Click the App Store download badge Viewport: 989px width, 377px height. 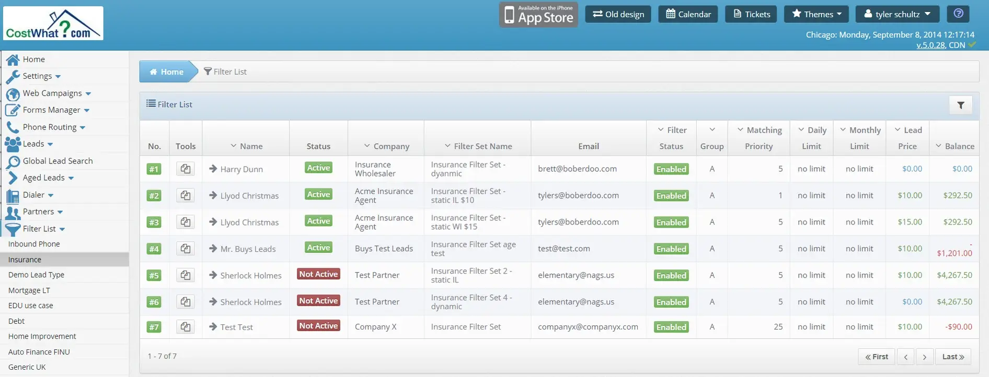(538, 15)
